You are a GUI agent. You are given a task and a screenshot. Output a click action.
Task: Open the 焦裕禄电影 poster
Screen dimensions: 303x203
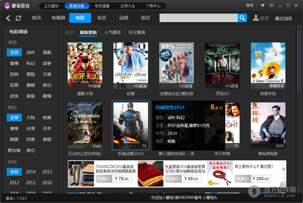point(268,126)
